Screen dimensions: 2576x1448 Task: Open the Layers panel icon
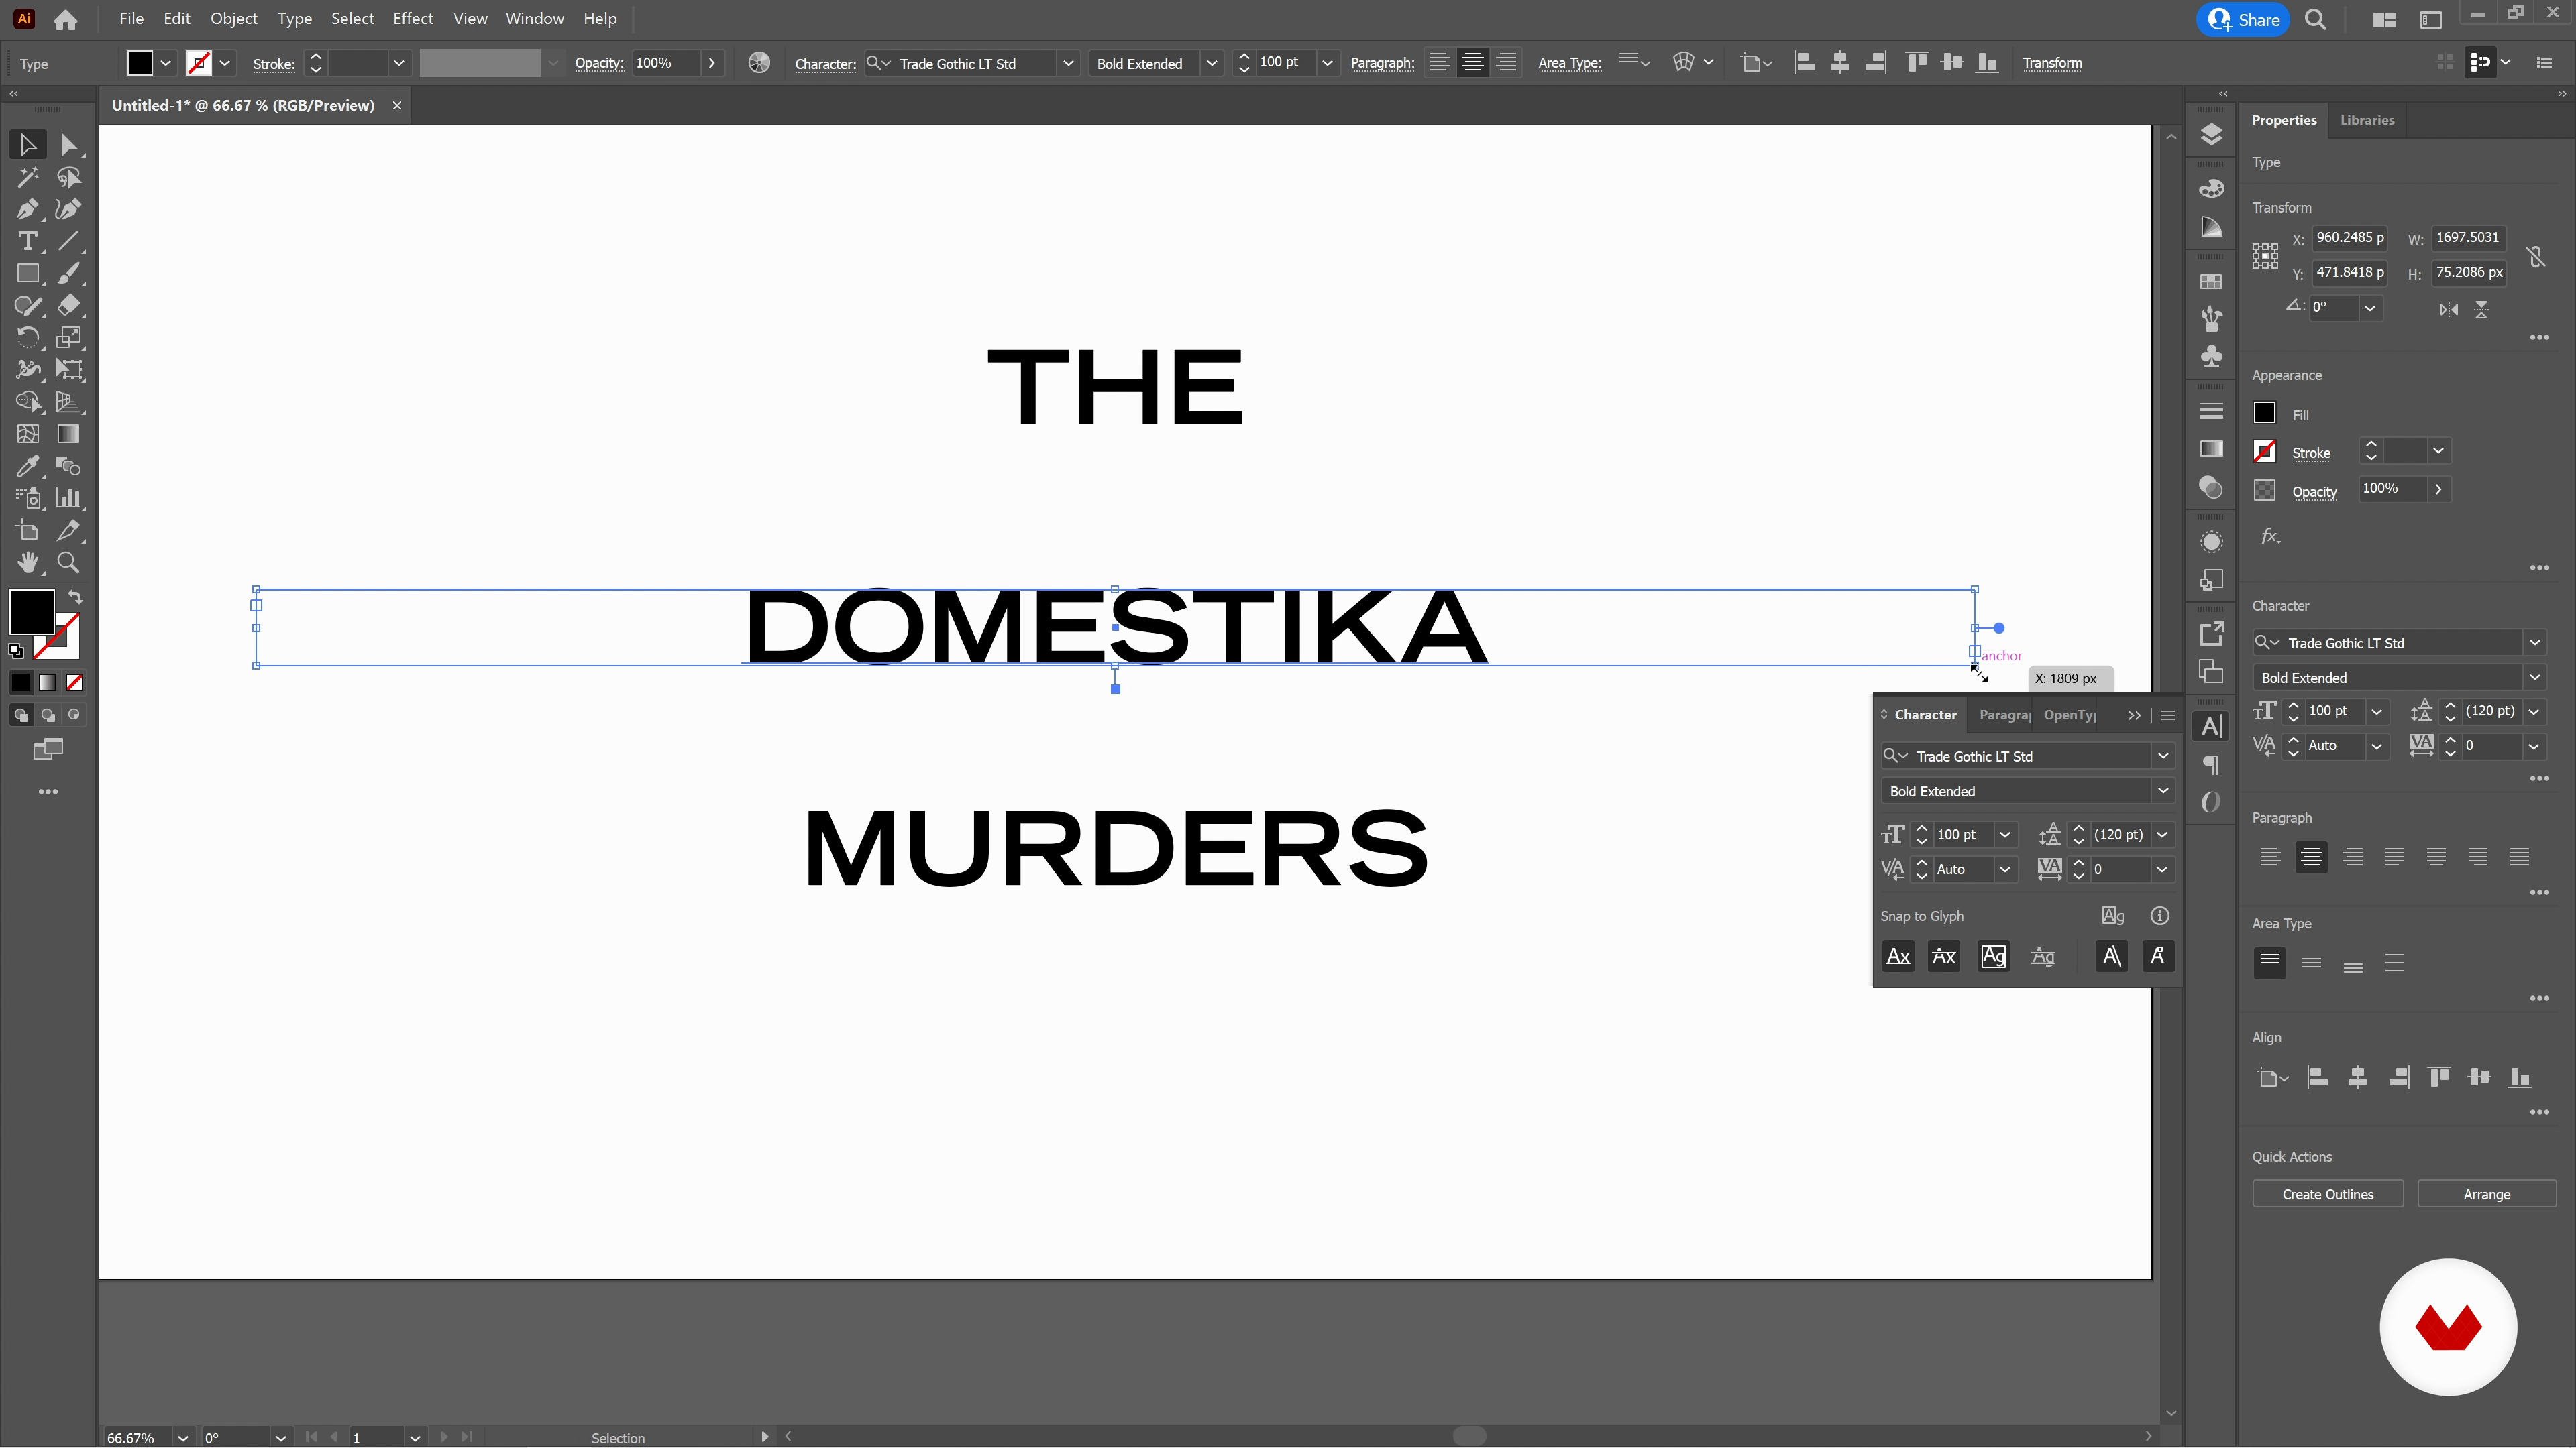click(x=2211, y=134)
